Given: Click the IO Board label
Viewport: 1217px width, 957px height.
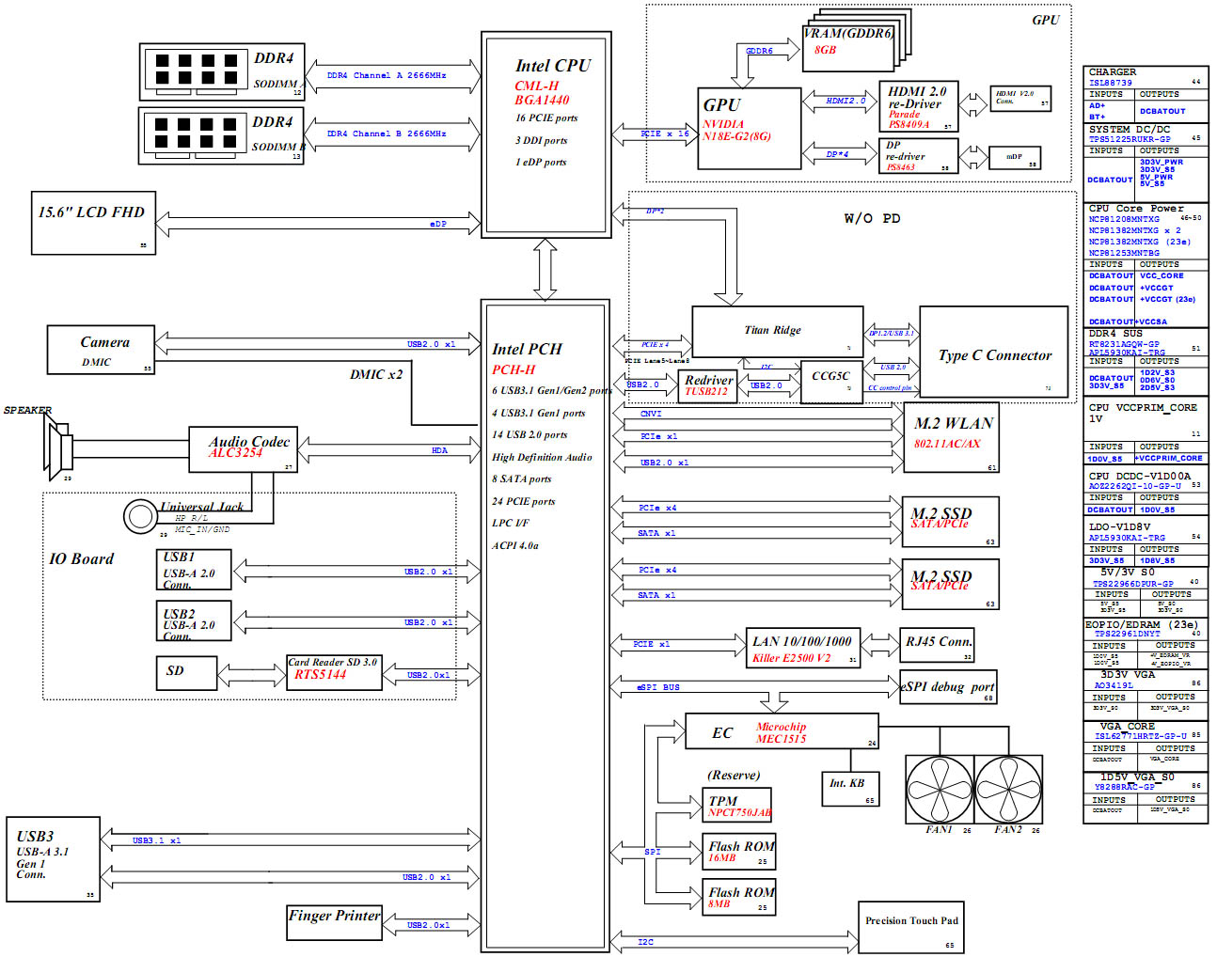Looking at the screenshot, I should point(82,558).
